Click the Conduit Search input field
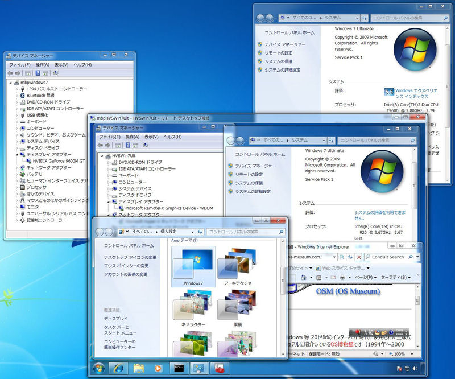This screenshot has width=455, height=379. [x=388, y=257]
